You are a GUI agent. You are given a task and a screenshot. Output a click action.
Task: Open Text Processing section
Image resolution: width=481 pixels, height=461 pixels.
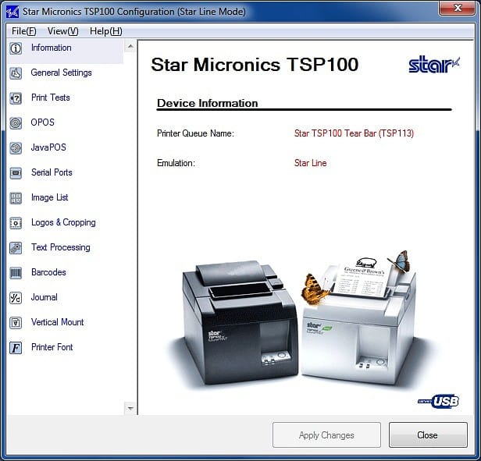coord(61,247)
